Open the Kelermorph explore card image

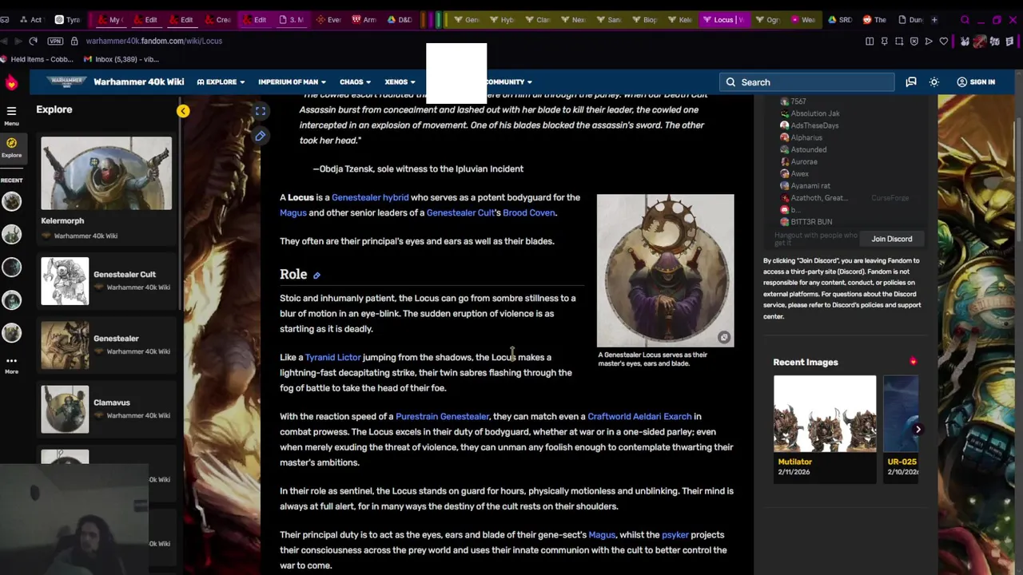[x=106, y=173]
